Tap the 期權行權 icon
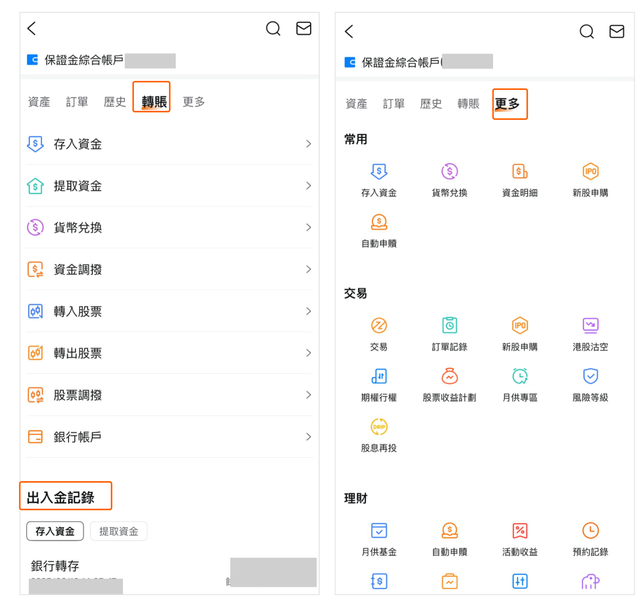 [378, 376]
